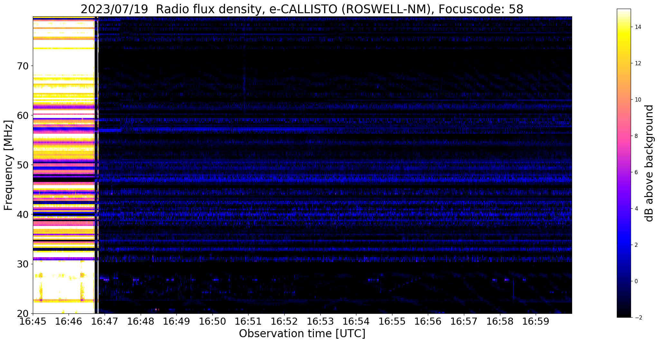Click the 16:54 time tick label
The width and height of the screenshot is (659, 343).
pyautogui.click(x=356, y=321)
